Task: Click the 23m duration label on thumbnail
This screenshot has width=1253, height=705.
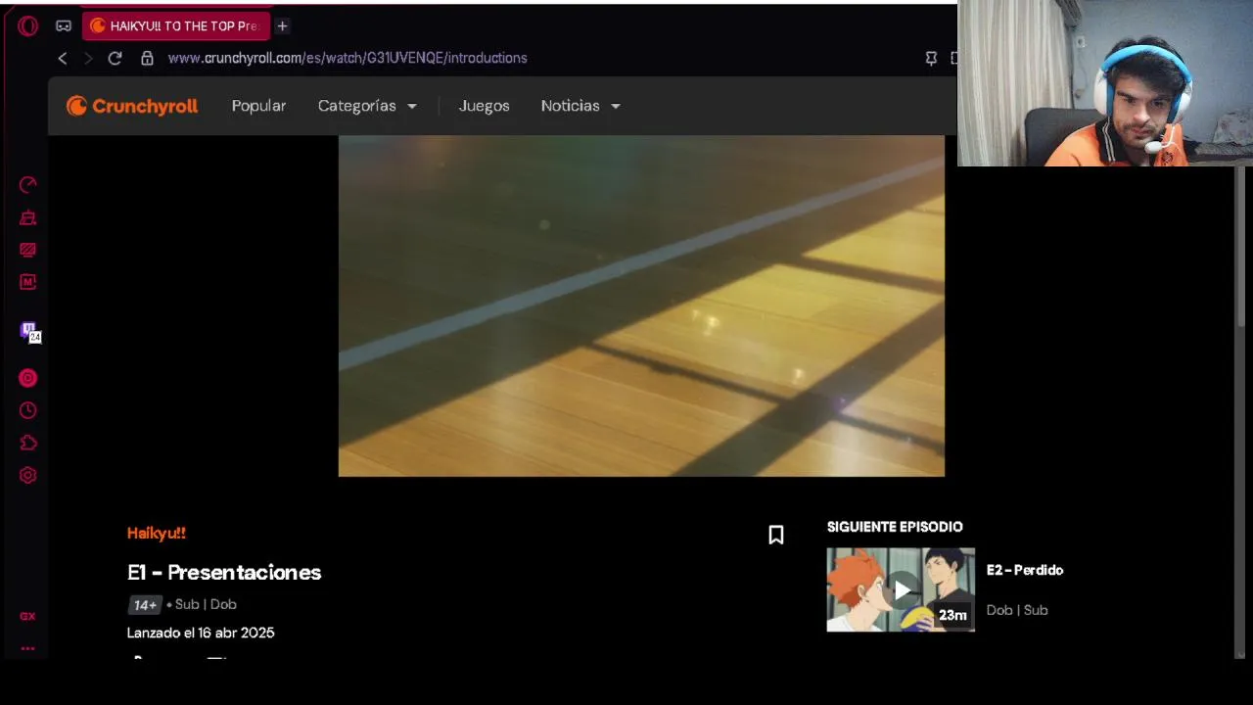Action: point(952,615)
